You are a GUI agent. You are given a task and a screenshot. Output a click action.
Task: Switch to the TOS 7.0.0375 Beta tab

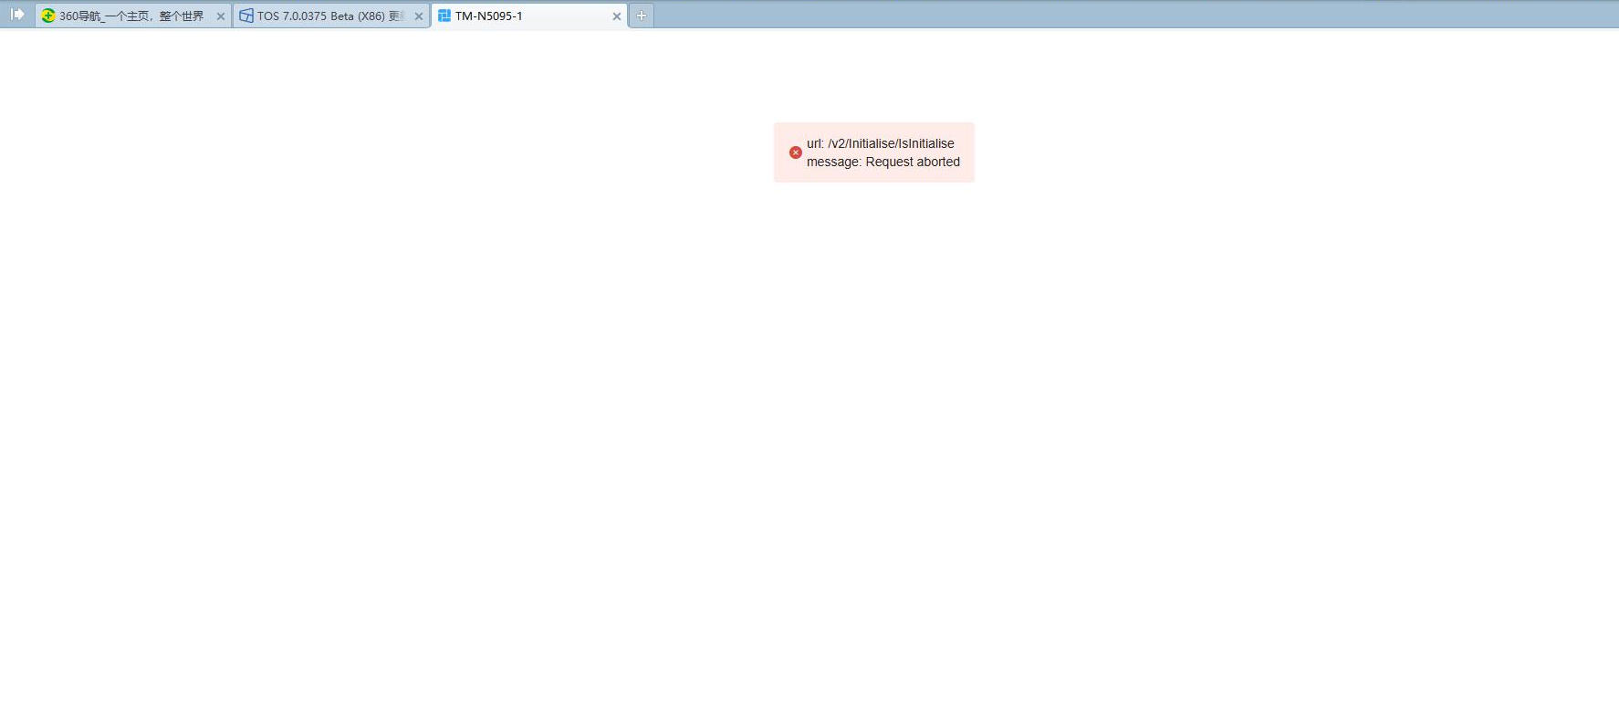pos(330,16)
